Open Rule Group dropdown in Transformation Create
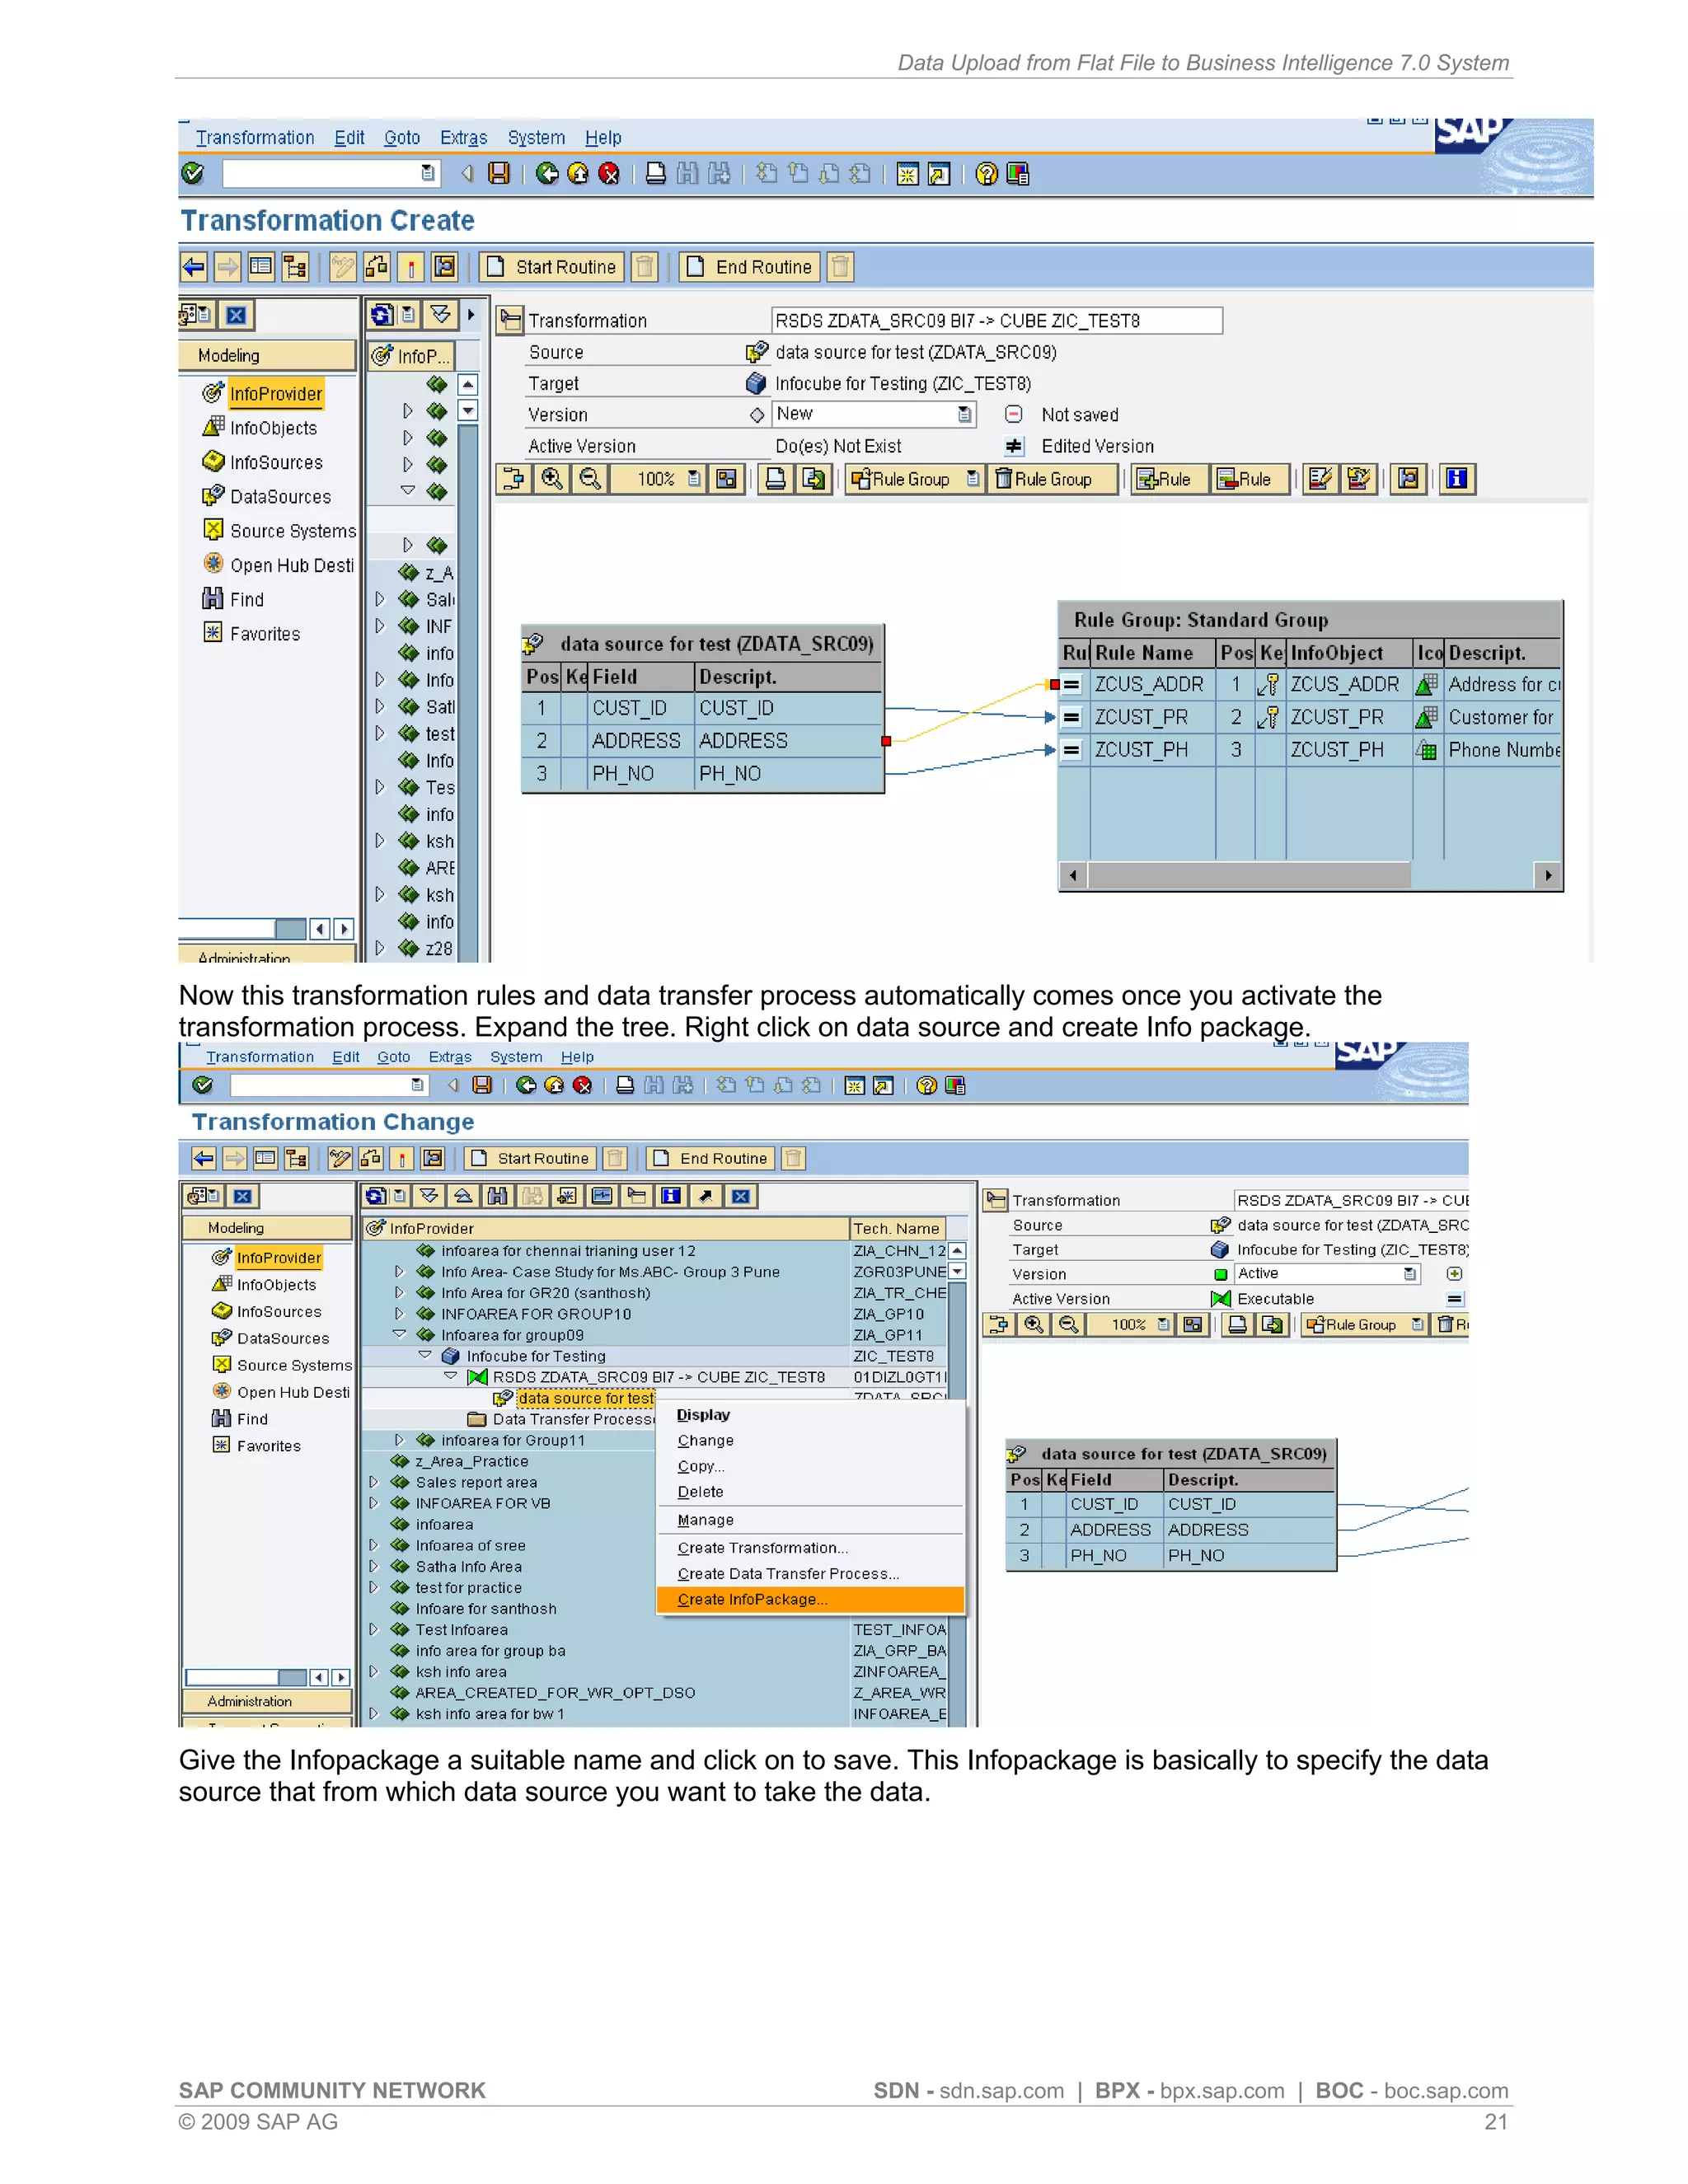 click(972, 479)
